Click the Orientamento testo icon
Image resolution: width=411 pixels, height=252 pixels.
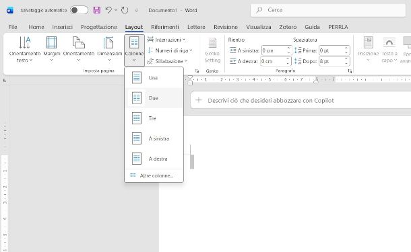(25, 42)
